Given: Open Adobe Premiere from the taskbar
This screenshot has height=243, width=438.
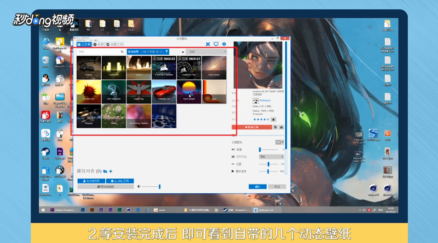Looking at the screenshot, I should 63,210.
